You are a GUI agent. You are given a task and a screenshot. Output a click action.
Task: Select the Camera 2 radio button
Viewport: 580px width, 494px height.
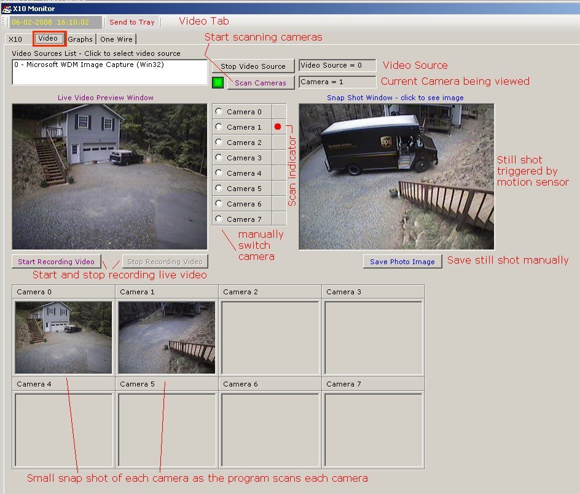pyautogui.click(x=219, y=142)
